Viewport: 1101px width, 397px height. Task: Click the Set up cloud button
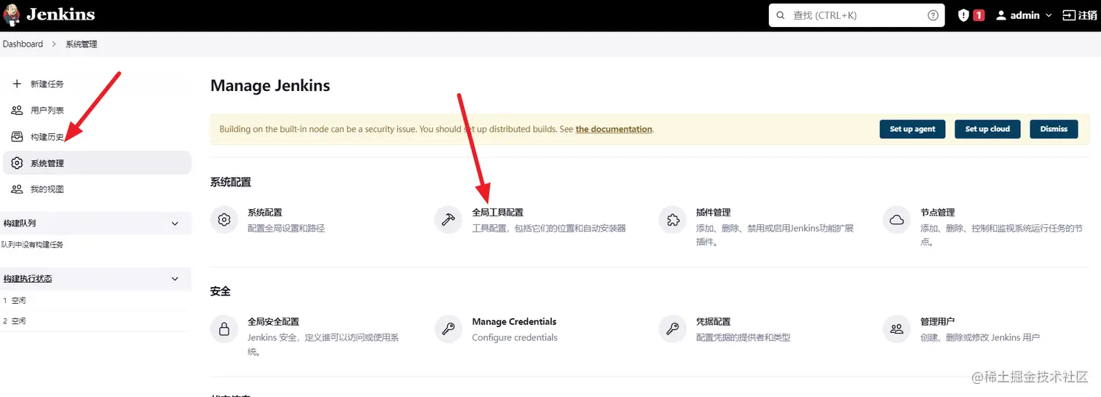(987, 129)
